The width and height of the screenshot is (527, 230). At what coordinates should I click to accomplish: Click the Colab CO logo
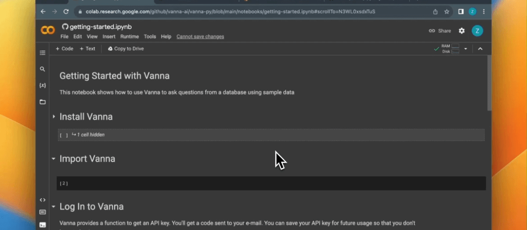point(47,30)
